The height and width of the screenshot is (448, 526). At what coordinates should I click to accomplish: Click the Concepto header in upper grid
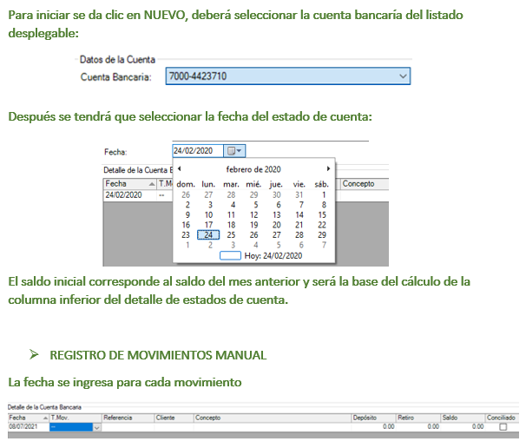(365, 183)
